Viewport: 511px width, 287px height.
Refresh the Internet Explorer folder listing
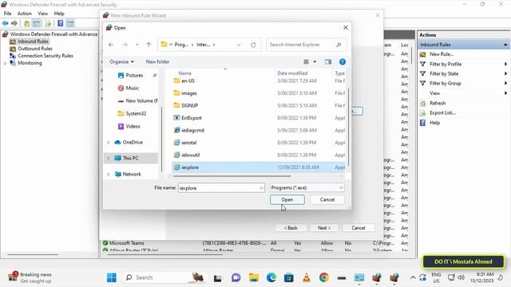[253, 45]
